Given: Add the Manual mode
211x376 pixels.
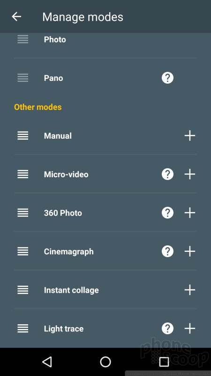Looking at the screenshot, I should (x=190, y=136).
